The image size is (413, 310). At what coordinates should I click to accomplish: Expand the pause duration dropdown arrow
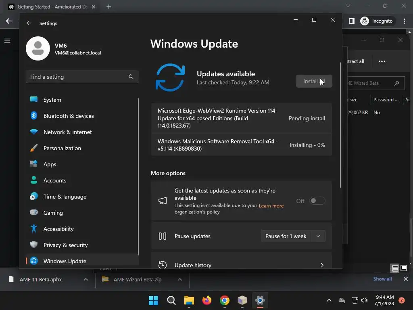pyautogui.click(x=318, y=236)
